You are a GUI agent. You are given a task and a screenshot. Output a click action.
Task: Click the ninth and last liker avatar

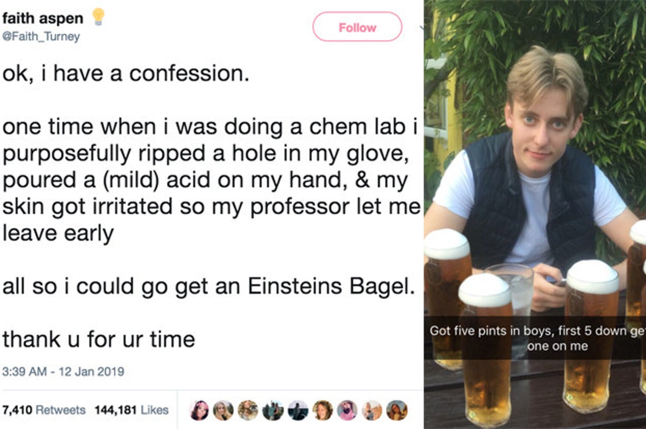point(397,410)
